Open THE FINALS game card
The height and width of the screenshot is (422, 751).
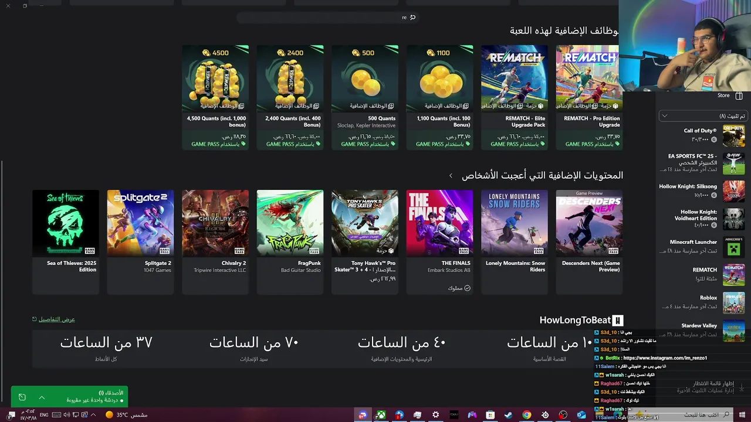click(439, 241)
